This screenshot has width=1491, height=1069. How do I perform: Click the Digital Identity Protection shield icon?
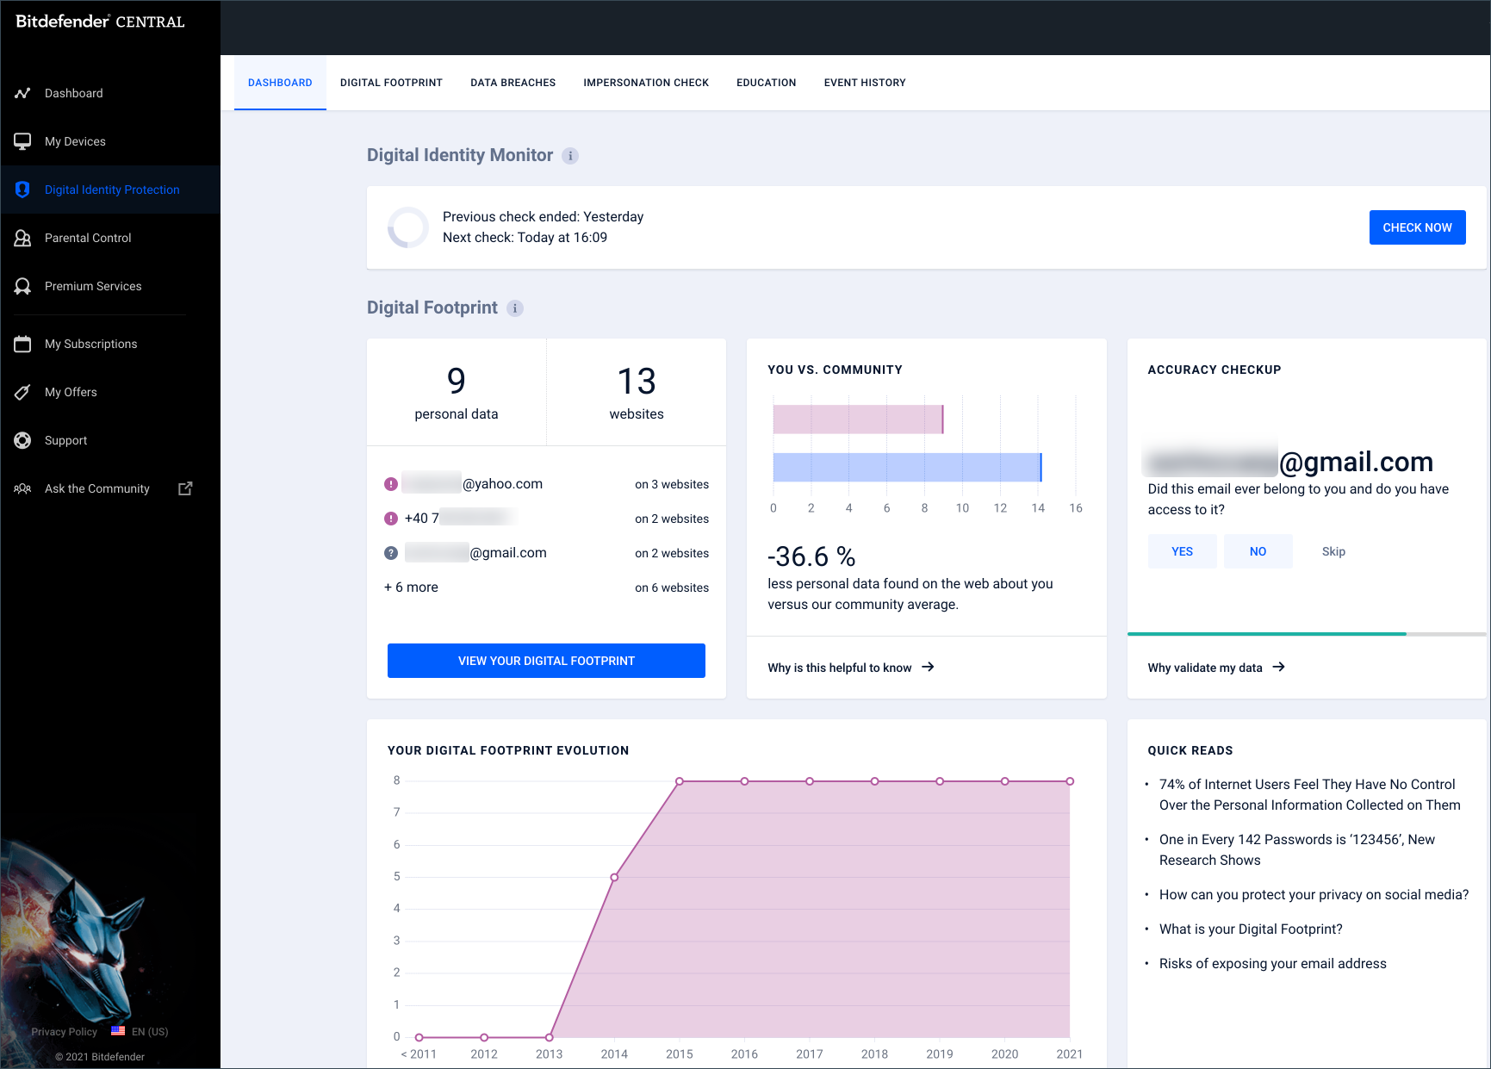pyautogui.click(x=22, y=190)
